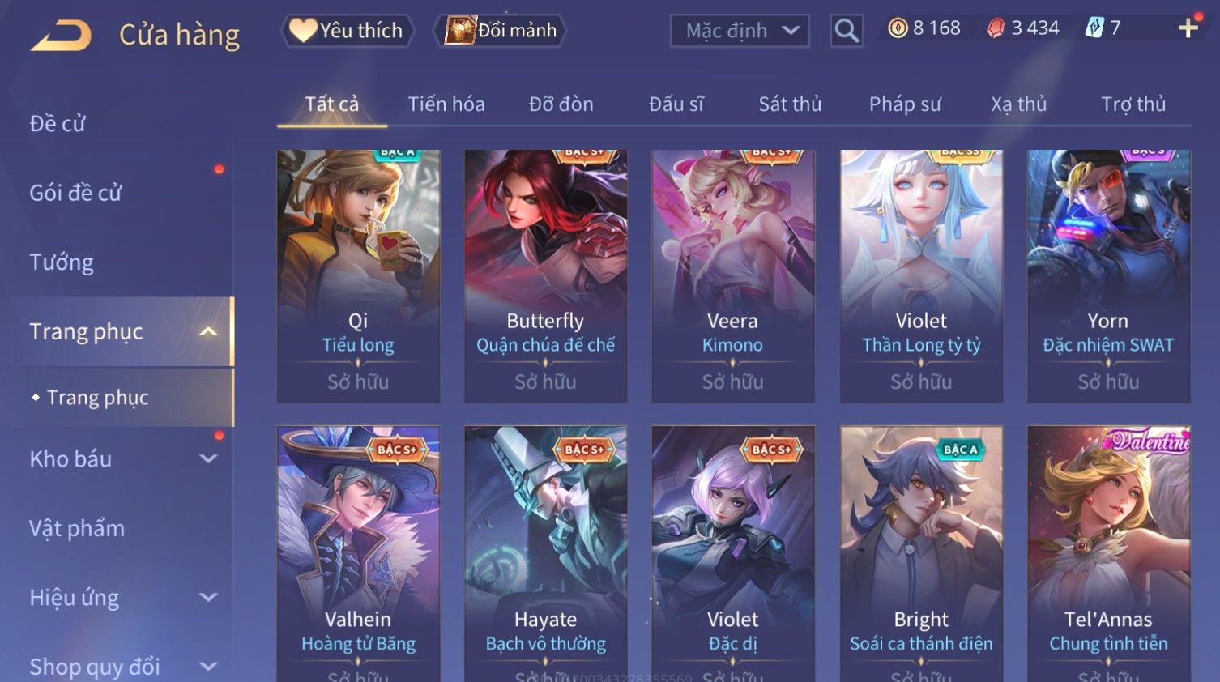Switch to the Sát thủ tab
This screenshot has width=1220, height=682.
click(790, 104)
